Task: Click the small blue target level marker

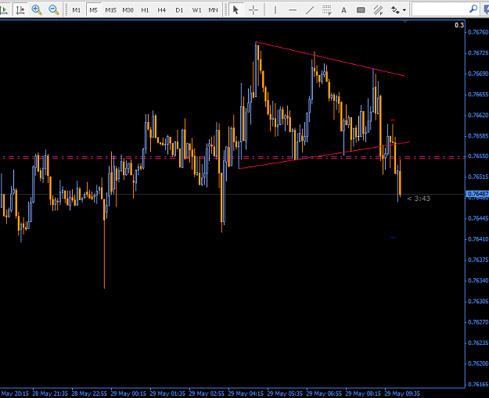Action: (393, 238)
